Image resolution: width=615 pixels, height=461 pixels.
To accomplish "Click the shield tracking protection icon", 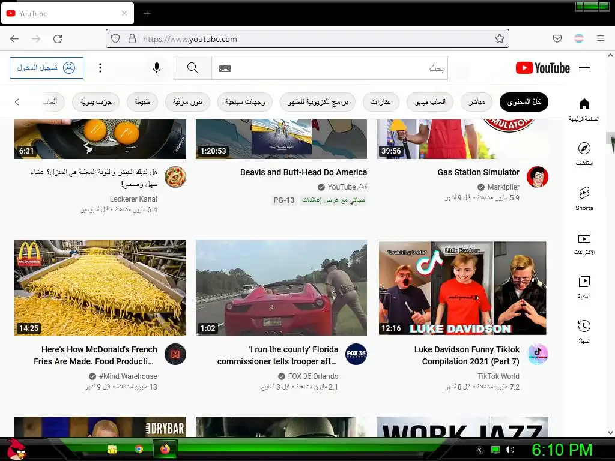I will (115, 39).
